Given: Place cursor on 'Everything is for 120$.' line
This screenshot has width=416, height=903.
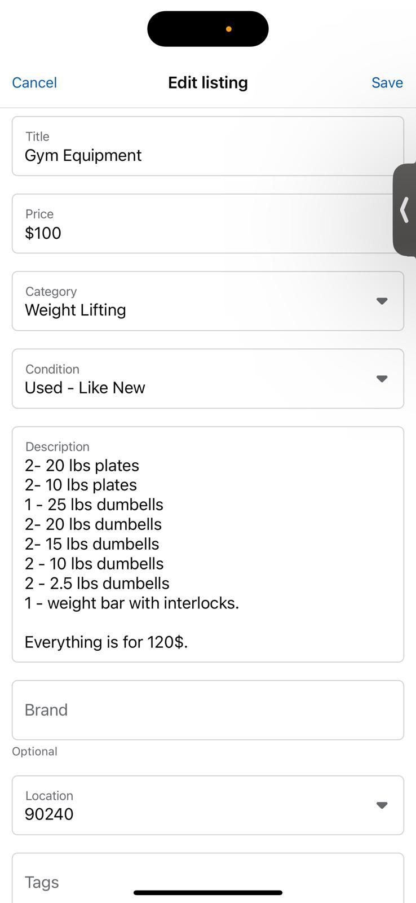Looking at the screenshot, I should pyautogui.click(x=106, y=642).
